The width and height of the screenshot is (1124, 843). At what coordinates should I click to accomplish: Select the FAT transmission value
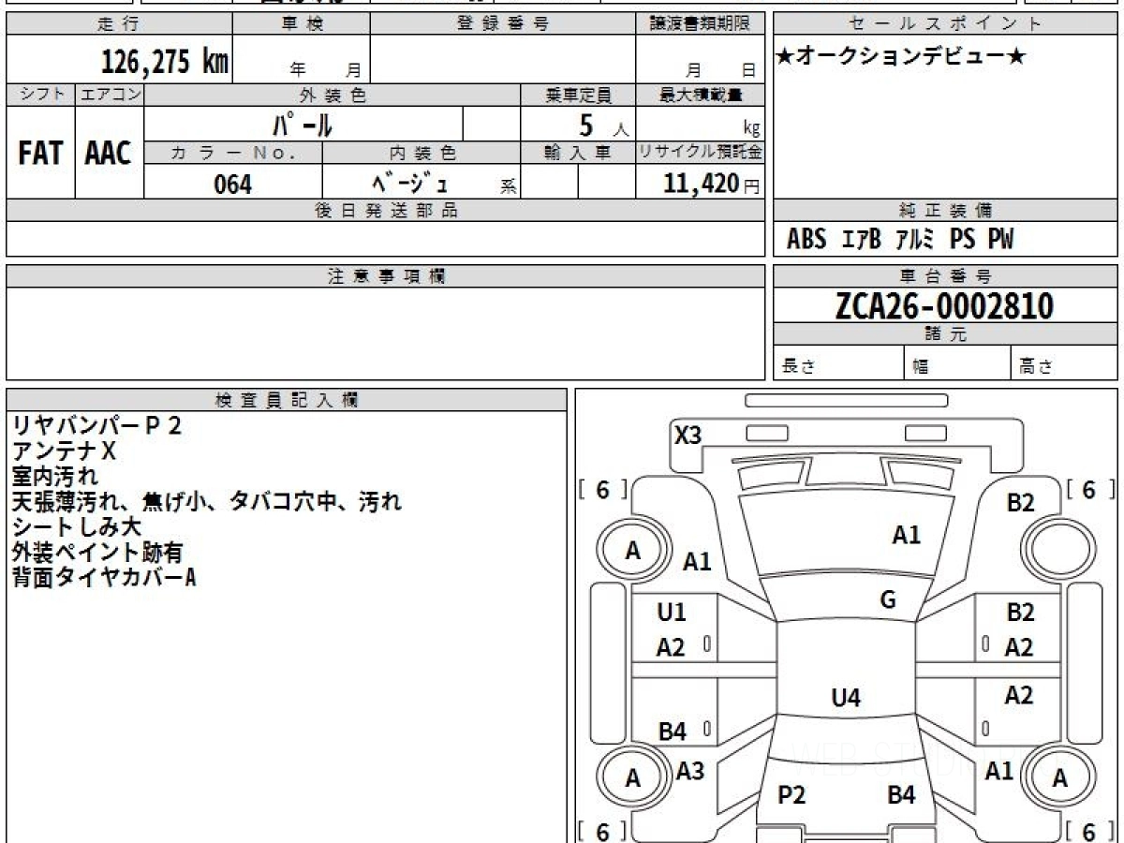pos(40,154)
